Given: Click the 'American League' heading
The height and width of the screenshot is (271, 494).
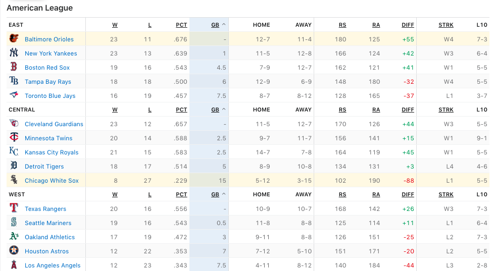Looking at the screenshot, I should coord(40,8).
